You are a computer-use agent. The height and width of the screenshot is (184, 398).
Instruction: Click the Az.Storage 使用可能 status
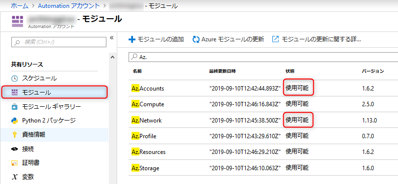[x=297, y=168]
